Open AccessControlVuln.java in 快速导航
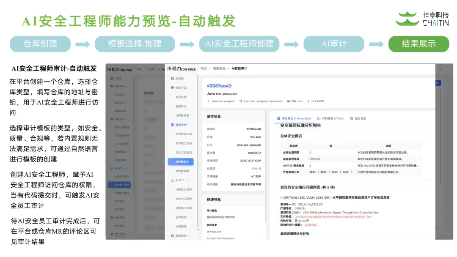 tap(220, 238)
